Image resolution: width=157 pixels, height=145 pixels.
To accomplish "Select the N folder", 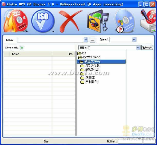I will pyautogui.click(x=86, y=74).
